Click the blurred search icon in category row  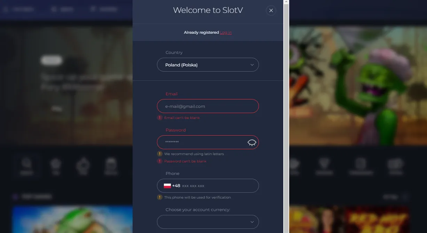26,166
